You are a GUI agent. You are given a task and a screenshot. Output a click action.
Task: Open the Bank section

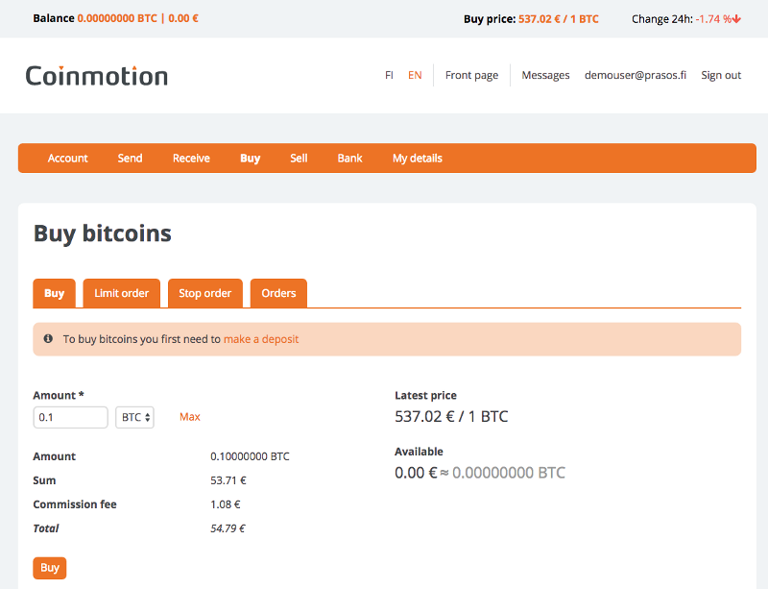point(349,159)
